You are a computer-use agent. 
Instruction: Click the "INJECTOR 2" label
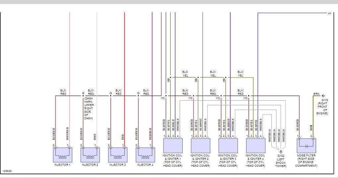point(90,165)
